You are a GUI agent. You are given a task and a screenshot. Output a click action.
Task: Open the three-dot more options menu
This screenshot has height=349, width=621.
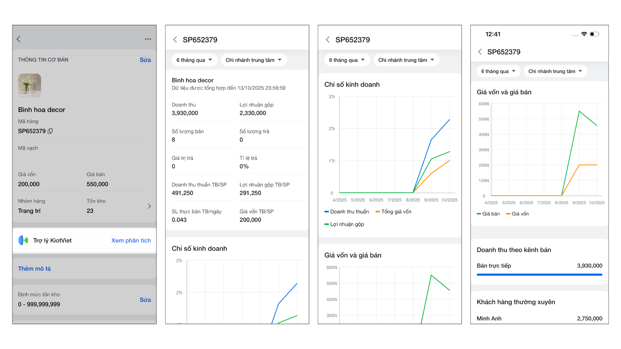tap(148, 39)
